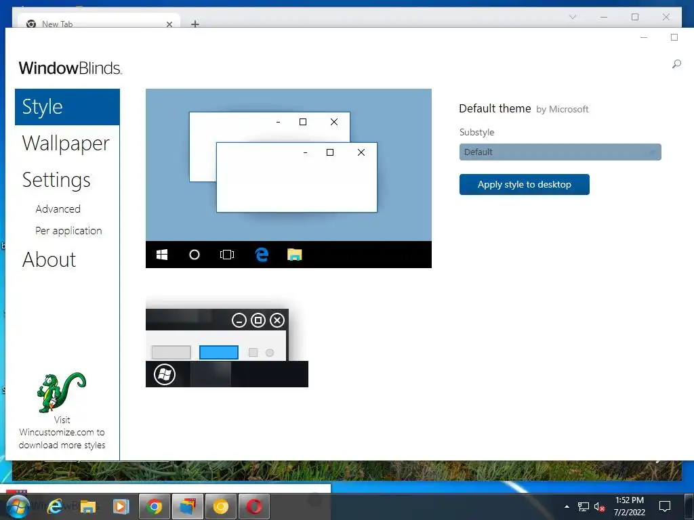The height and width of the screenshot is (520, 694).
Task: Click the Wincustomize gecko mascot icon
Action: coord(61,392)
